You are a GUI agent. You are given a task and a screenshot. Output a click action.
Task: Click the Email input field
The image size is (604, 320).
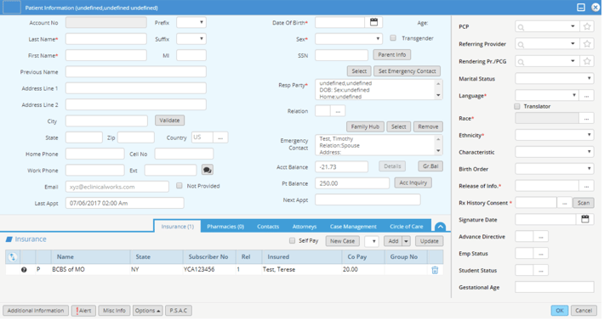click(x=117, y=187)
